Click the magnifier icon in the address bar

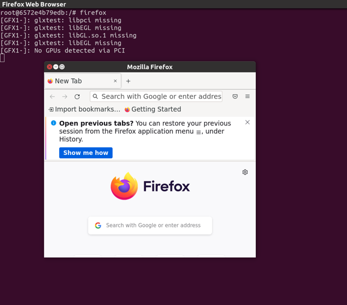click(95, 96)
